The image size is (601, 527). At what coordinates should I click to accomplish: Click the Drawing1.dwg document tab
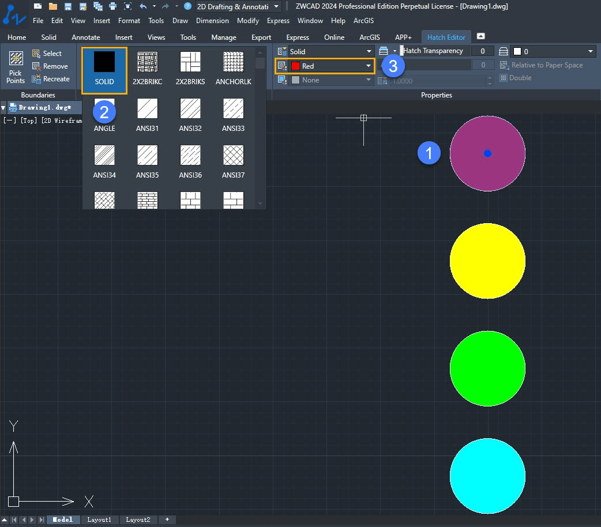[x=44, y=108]
